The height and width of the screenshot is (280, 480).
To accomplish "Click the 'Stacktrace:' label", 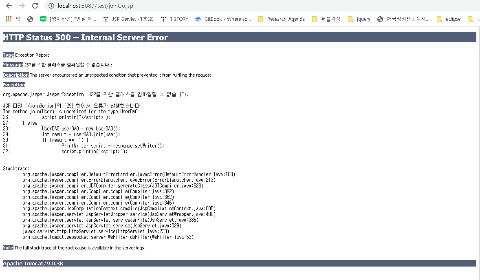I will click(16, 168).
